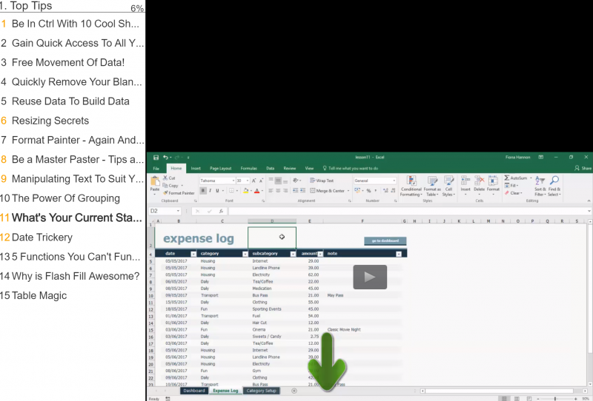Open lesson 5 Reuse Data To Build Data
593x401 pixels.
(x=65, y=101)
